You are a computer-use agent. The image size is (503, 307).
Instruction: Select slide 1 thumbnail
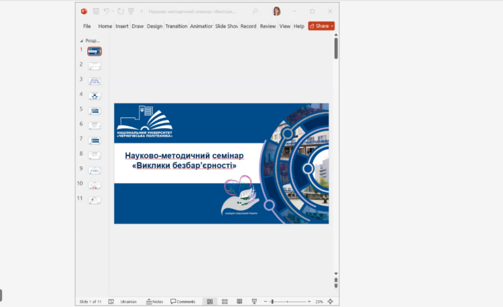tap(95, 51)
